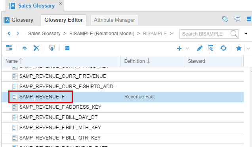Screen dimensions: 252x147
Task: Click the search magnifier icon
Action: tap(234, 34)
